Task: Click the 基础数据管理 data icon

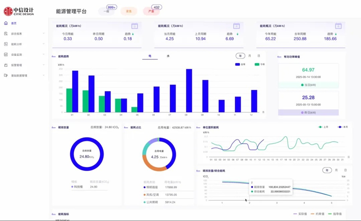Action: [x=6, y=75]
